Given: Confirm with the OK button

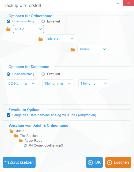Looking at the screenshot, I should point(94,162).
